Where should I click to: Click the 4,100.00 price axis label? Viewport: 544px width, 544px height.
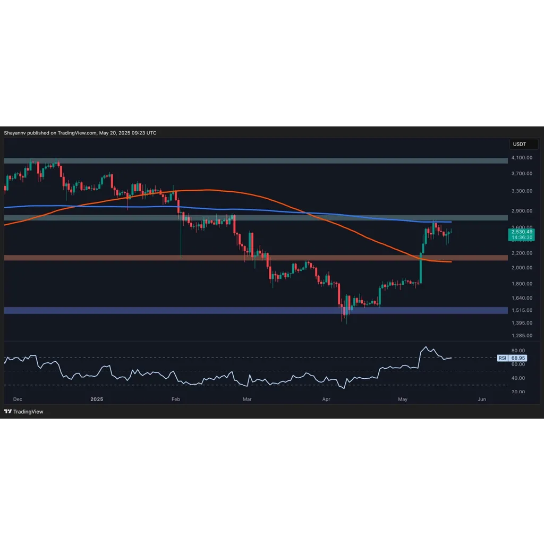coord(522,157)
